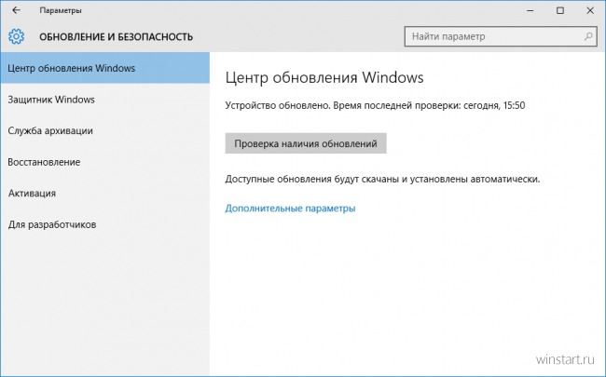Image resolution: width=606 pixels, height=377 pixels.
Task: Click "Проверка наличия обновлений" button
Action: click(306, 143)
